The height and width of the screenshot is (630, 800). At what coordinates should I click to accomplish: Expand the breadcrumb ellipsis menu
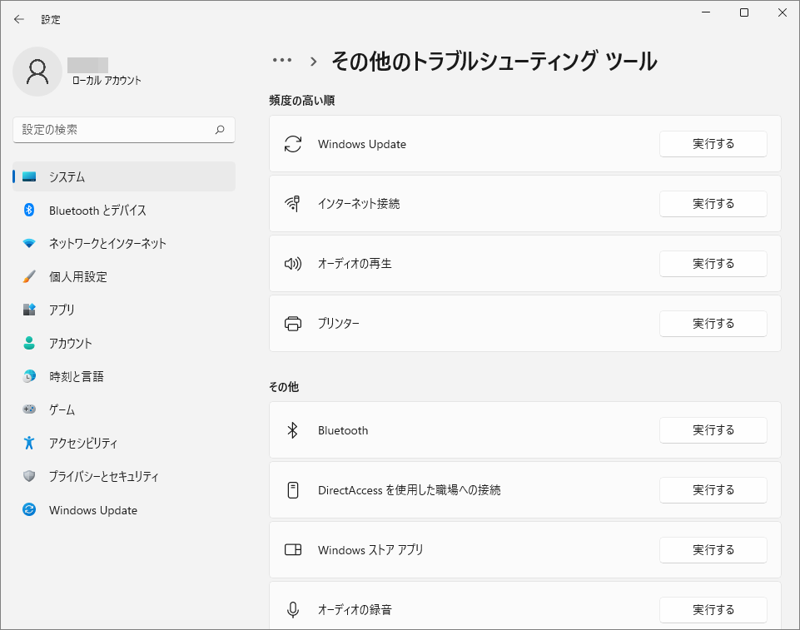[x=282, y=61]
